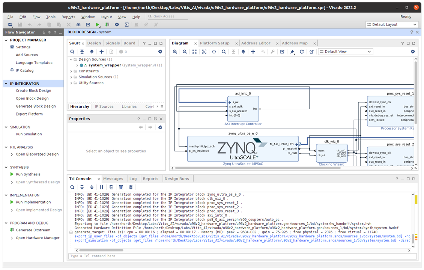
Task: Click Regenerate Layout icon in Diagram toolbar
Action: [302, 52]
